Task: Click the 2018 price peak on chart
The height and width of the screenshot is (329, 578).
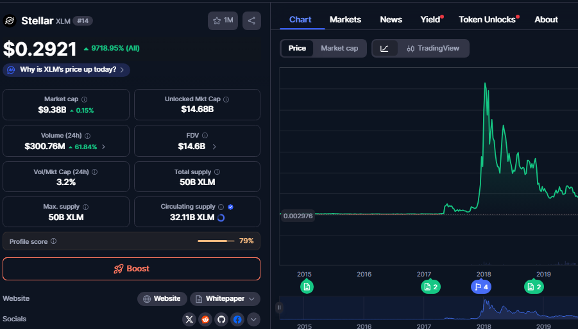Action: tap(485, 84)
